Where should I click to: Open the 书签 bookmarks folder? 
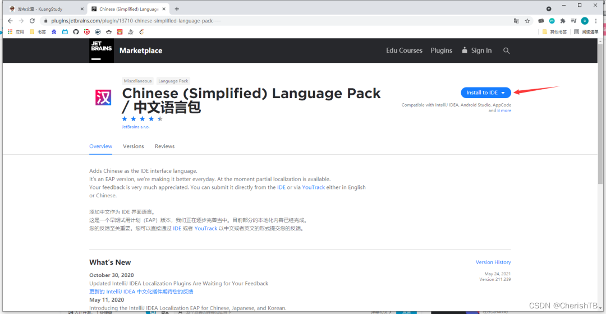click(38, 31)
